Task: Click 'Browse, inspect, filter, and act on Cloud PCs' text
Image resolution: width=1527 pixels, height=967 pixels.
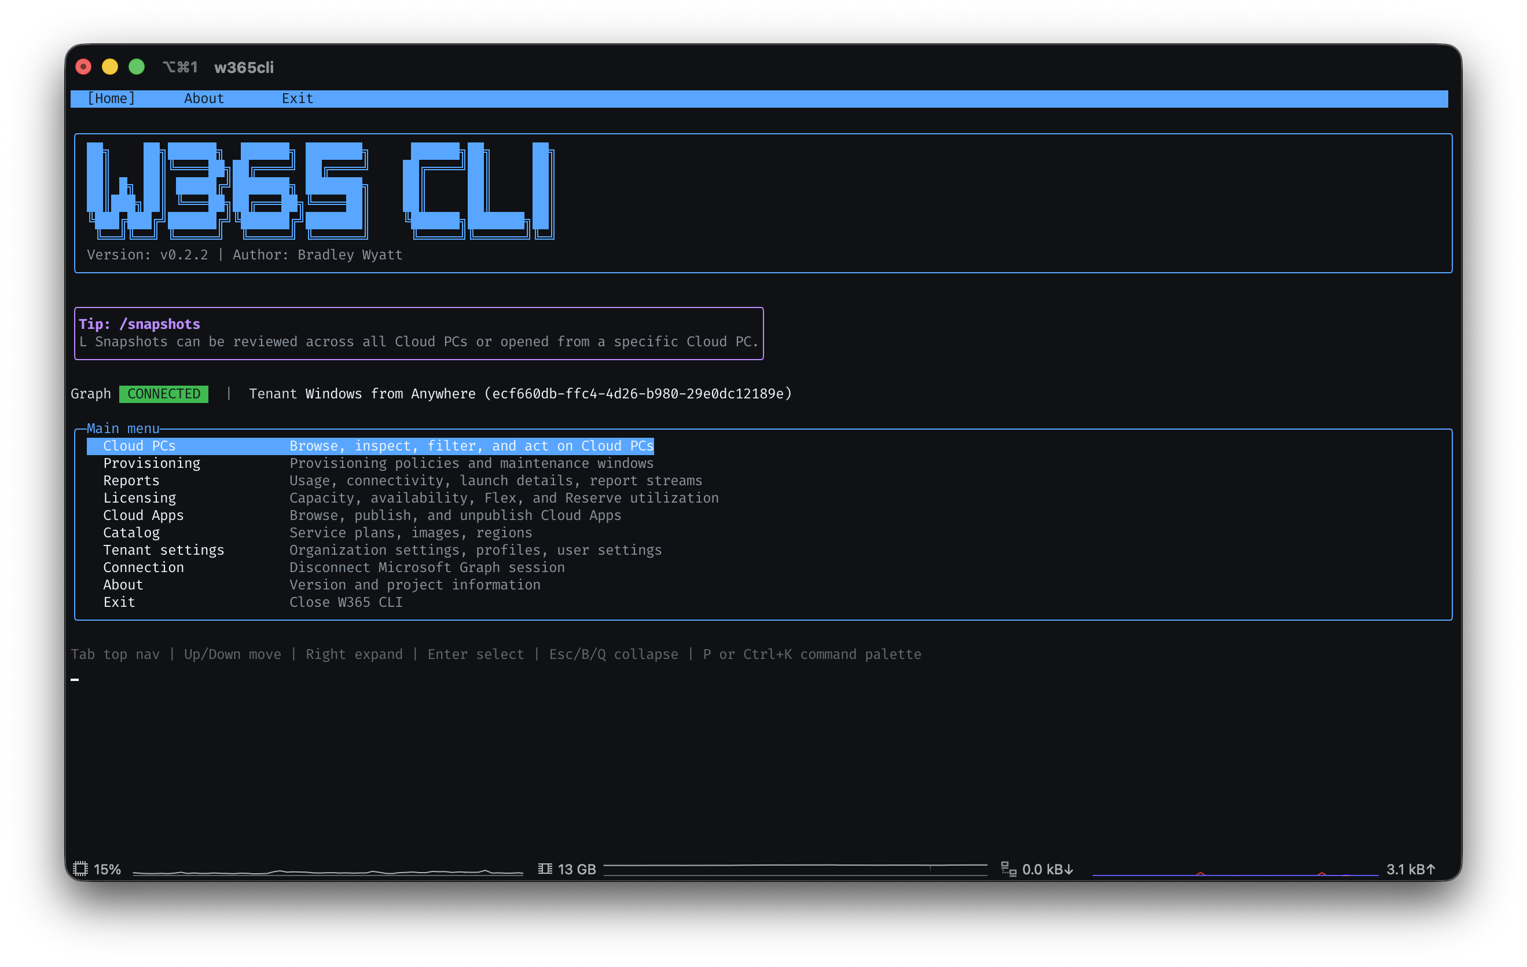Action: tap(471, 446)
